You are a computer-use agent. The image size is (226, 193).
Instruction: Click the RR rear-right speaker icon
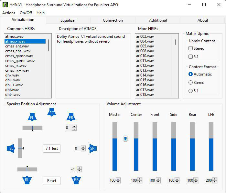coord(76,180)
